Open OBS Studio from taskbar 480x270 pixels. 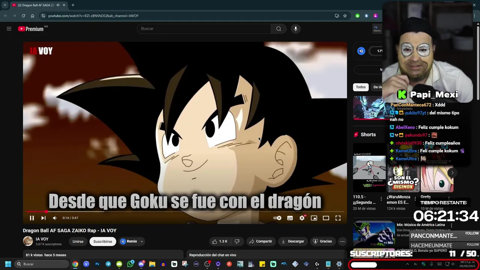207,264
